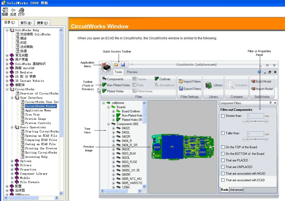Select the Traces filter icon
The width and height of the screenshot is (285, 201).
[x=134, y=79]
